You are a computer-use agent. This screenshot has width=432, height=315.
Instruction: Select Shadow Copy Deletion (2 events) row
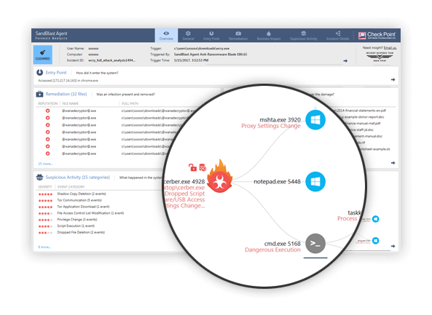(x=82, y=194)
